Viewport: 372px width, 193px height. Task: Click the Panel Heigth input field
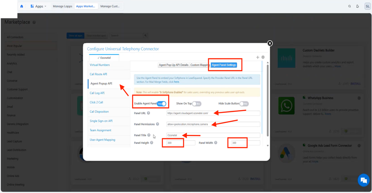click(181, 143)
